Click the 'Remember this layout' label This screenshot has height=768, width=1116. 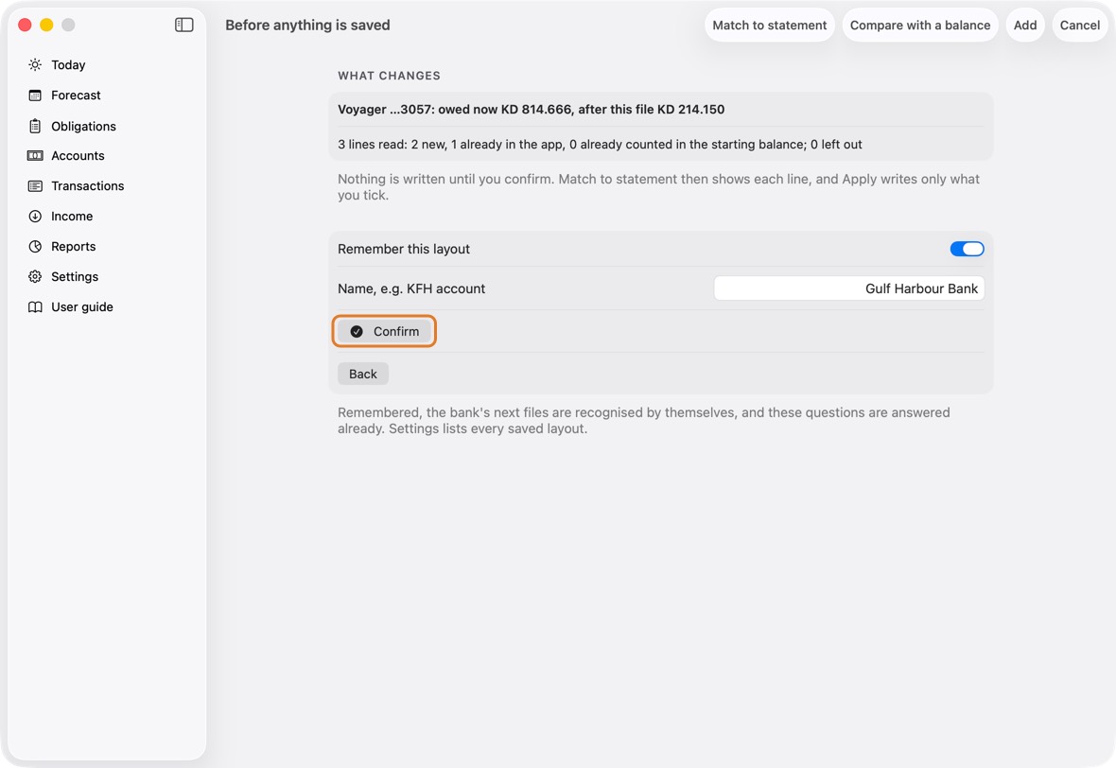click(x=404, y=249)
